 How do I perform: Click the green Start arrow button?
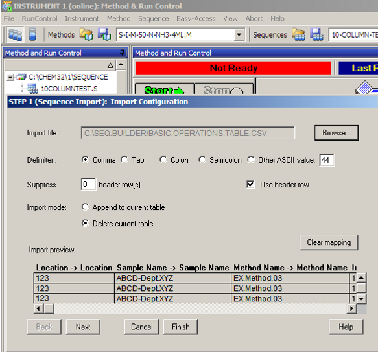(165, 89)
